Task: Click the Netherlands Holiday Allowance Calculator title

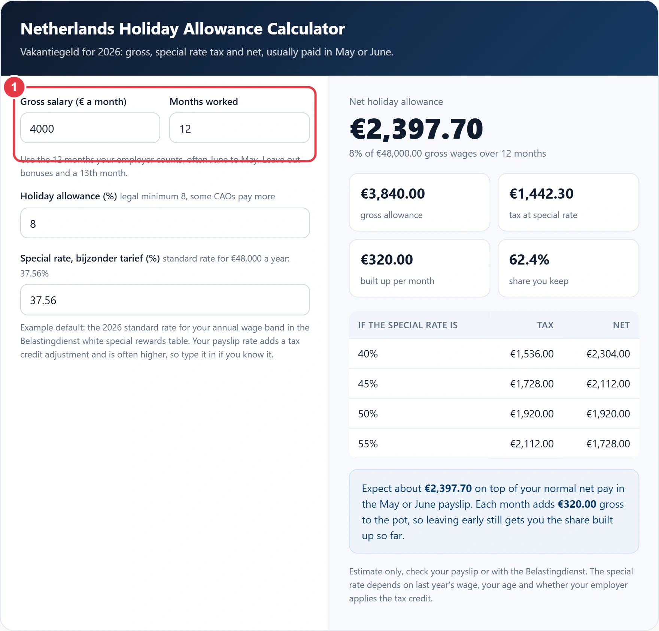Action: [183, 29]
